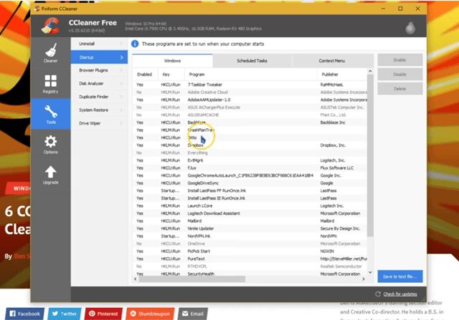Share via the Stumbleupon button
459x320 pixels.
[x=150, y=314]
